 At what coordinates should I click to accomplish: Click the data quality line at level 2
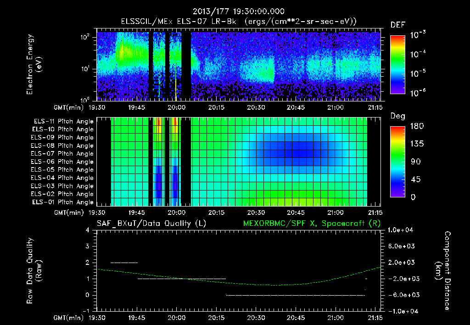[124, 263]
